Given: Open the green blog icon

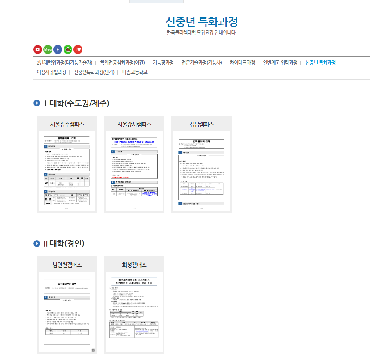Looking at the screenshot, I should (48, 50).
